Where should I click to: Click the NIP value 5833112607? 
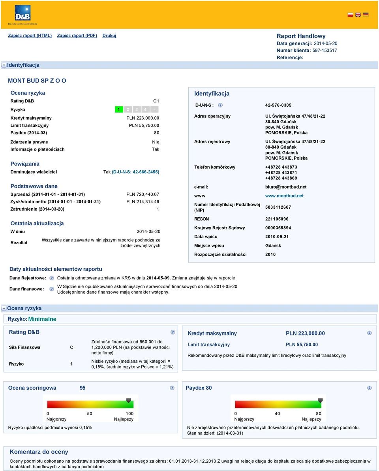(x=278, y=207)
